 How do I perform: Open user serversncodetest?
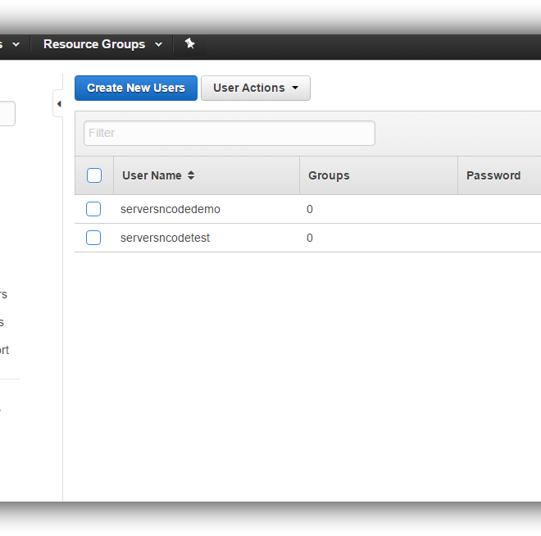pyautogui.click(x=165, y=238)
